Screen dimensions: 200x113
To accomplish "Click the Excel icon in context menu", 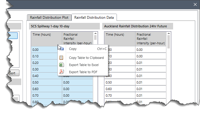I will [61, 65].
